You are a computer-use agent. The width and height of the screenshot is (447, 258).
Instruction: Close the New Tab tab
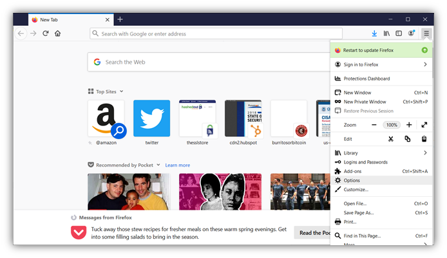pyautogui.click(x=107, y=20)
